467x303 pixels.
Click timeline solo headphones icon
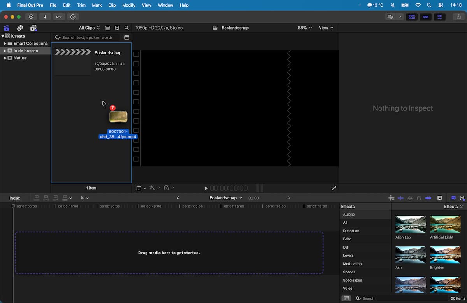pos(419,198)
